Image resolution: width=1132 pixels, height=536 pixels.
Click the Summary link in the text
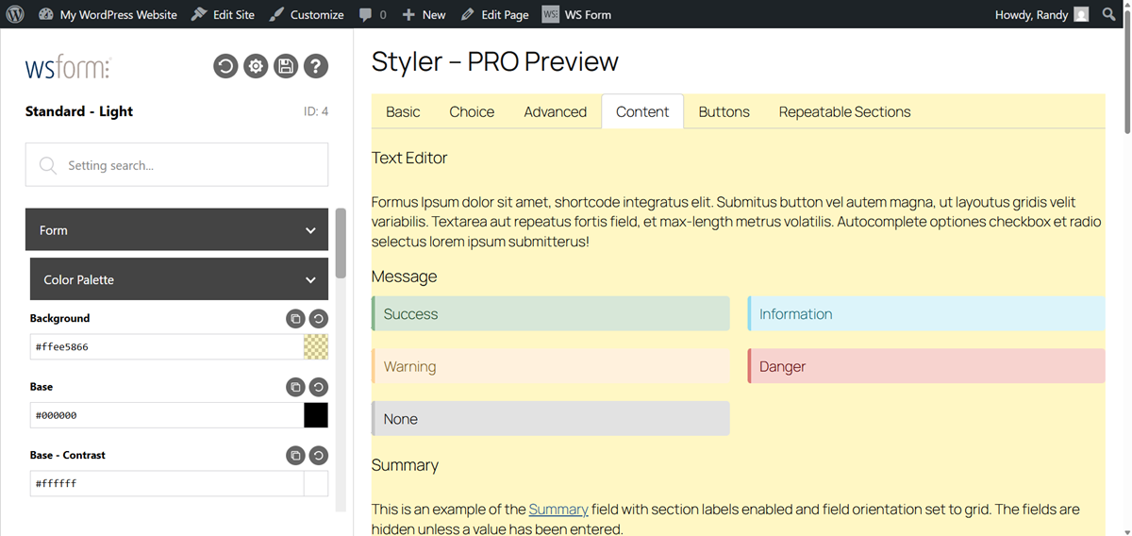pos(558,510)
